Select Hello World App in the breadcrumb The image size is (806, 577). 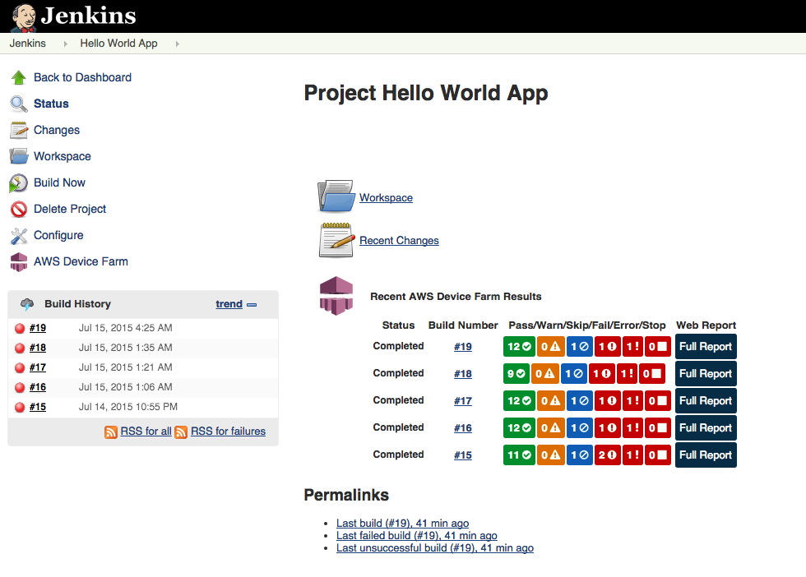point(118,43)
